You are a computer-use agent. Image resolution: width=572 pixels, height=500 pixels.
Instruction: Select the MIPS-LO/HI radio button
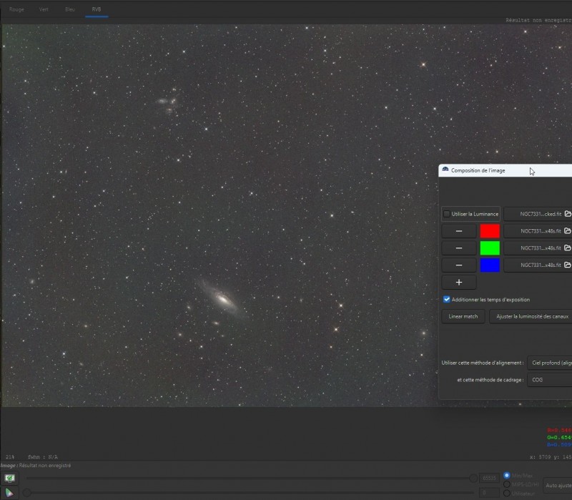pos(507,484)
